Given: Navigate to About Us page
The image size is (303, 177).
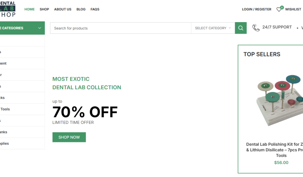Looking at the screenshot, I should click(x=62, y=9).
